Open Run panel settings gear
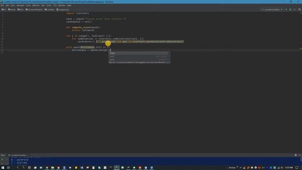The image size is (302, 170). tap(296, 155)
